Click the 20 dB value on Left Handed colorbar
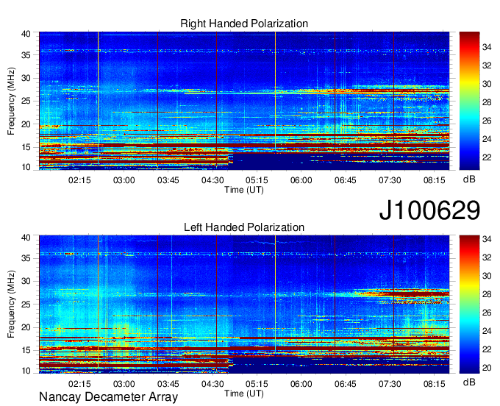This screenshot has width=500, height=406. point(487,368)
